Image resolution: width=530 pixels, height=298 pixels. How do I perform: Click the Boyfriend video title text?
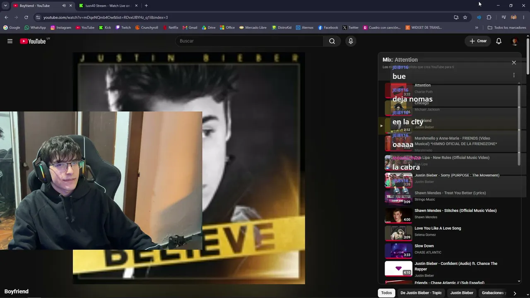(x=17, y=291)
